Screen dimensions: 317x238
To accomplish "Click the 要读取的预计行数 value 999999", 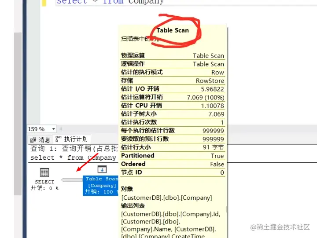I will (x=213, y=139).
